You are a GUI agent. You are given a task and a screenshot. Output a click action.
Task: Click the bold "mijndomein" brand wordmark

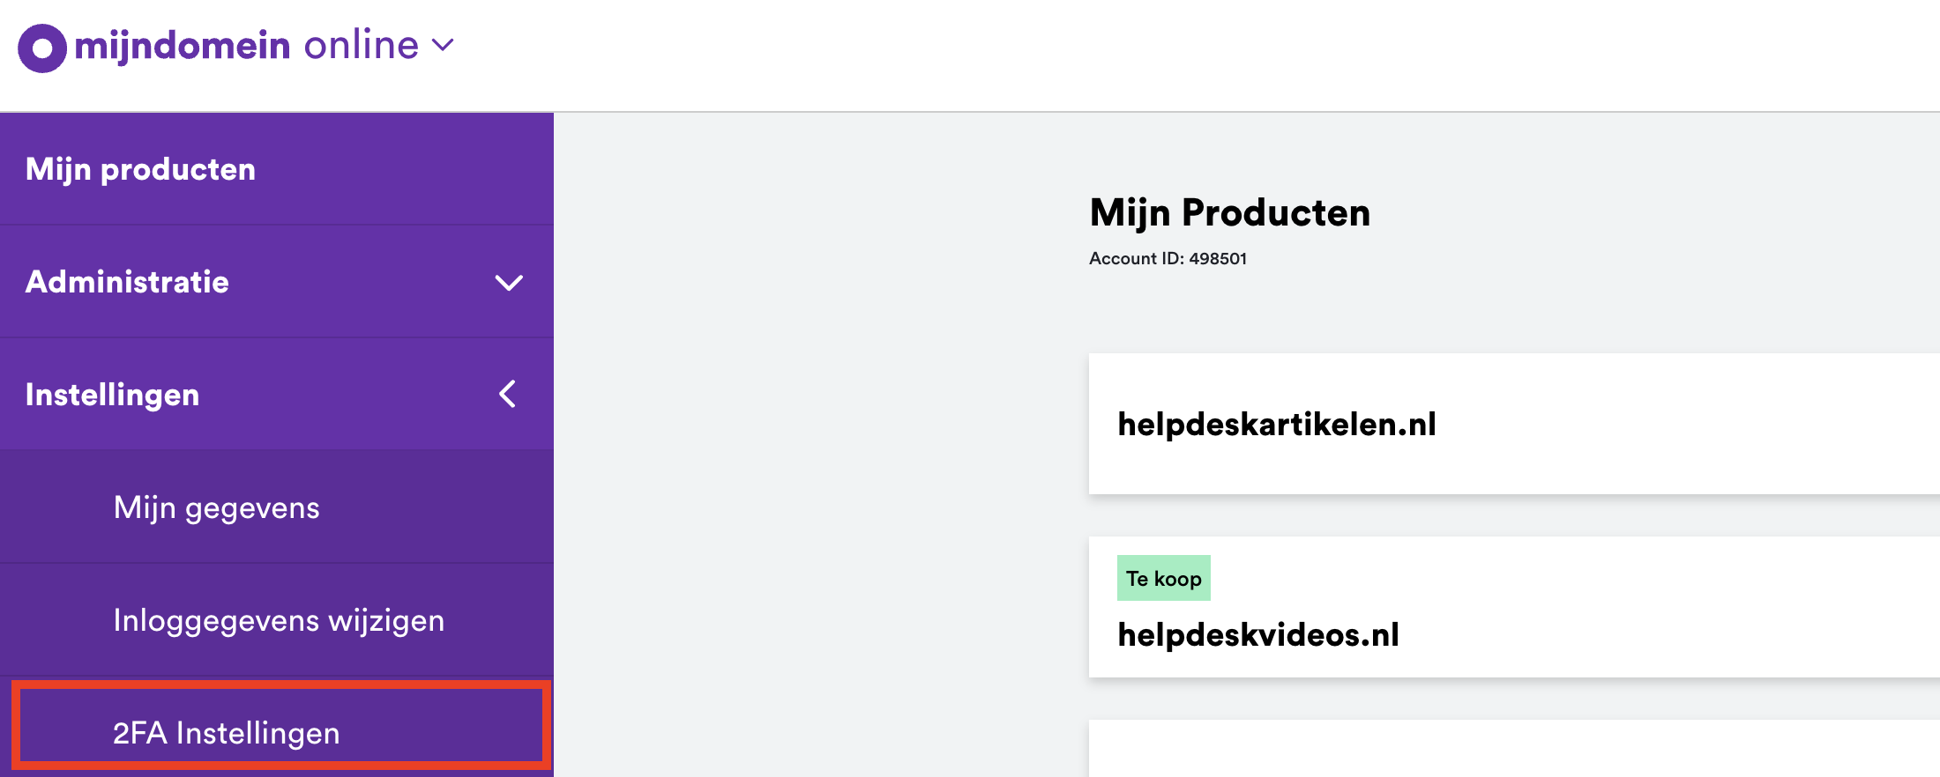pyautogui.click(x=183, y=46)
